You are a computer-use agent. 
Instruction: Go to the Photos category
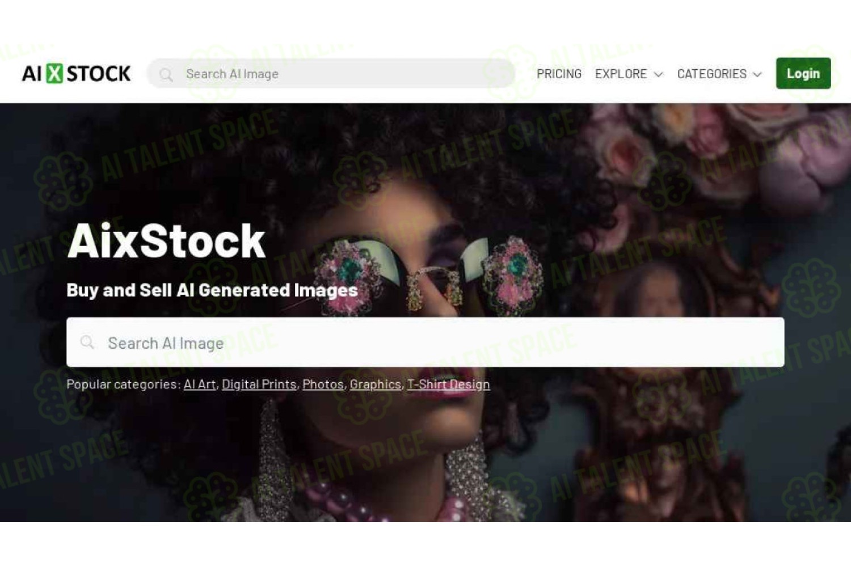coord(323,384)
